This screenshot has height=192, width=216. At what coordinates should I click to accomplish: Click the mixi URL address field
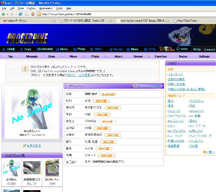[126, 14]
